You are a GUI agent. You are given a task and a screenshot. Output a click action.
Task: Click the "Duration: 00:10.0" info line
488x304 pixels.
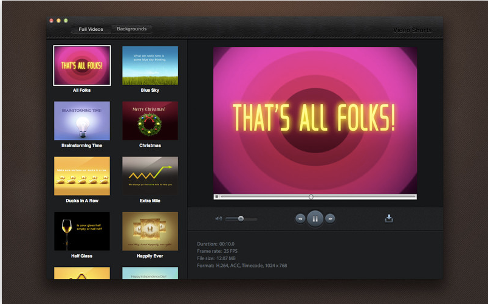(x=216, y=244)
